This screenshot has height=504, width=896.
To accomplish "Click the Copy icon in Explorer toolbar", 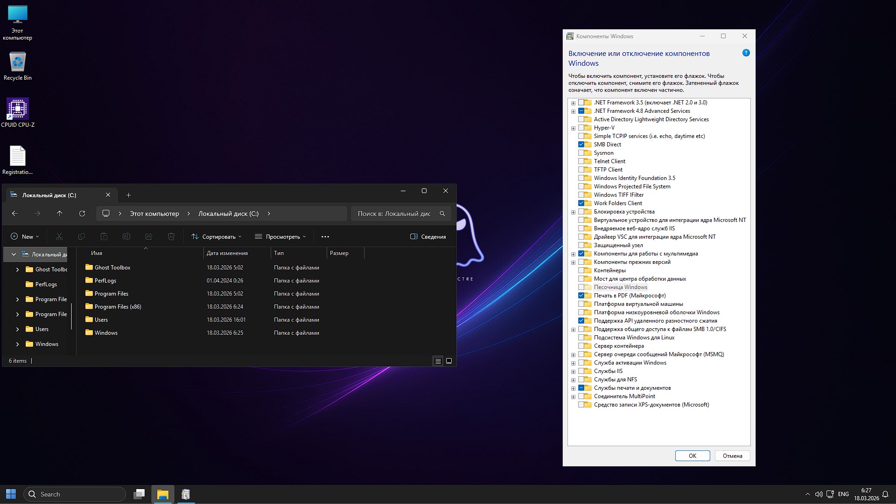I will click(82, 236).
